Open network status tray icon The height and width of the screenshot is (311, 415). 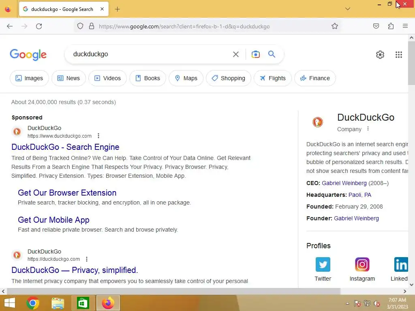point(367,303)
